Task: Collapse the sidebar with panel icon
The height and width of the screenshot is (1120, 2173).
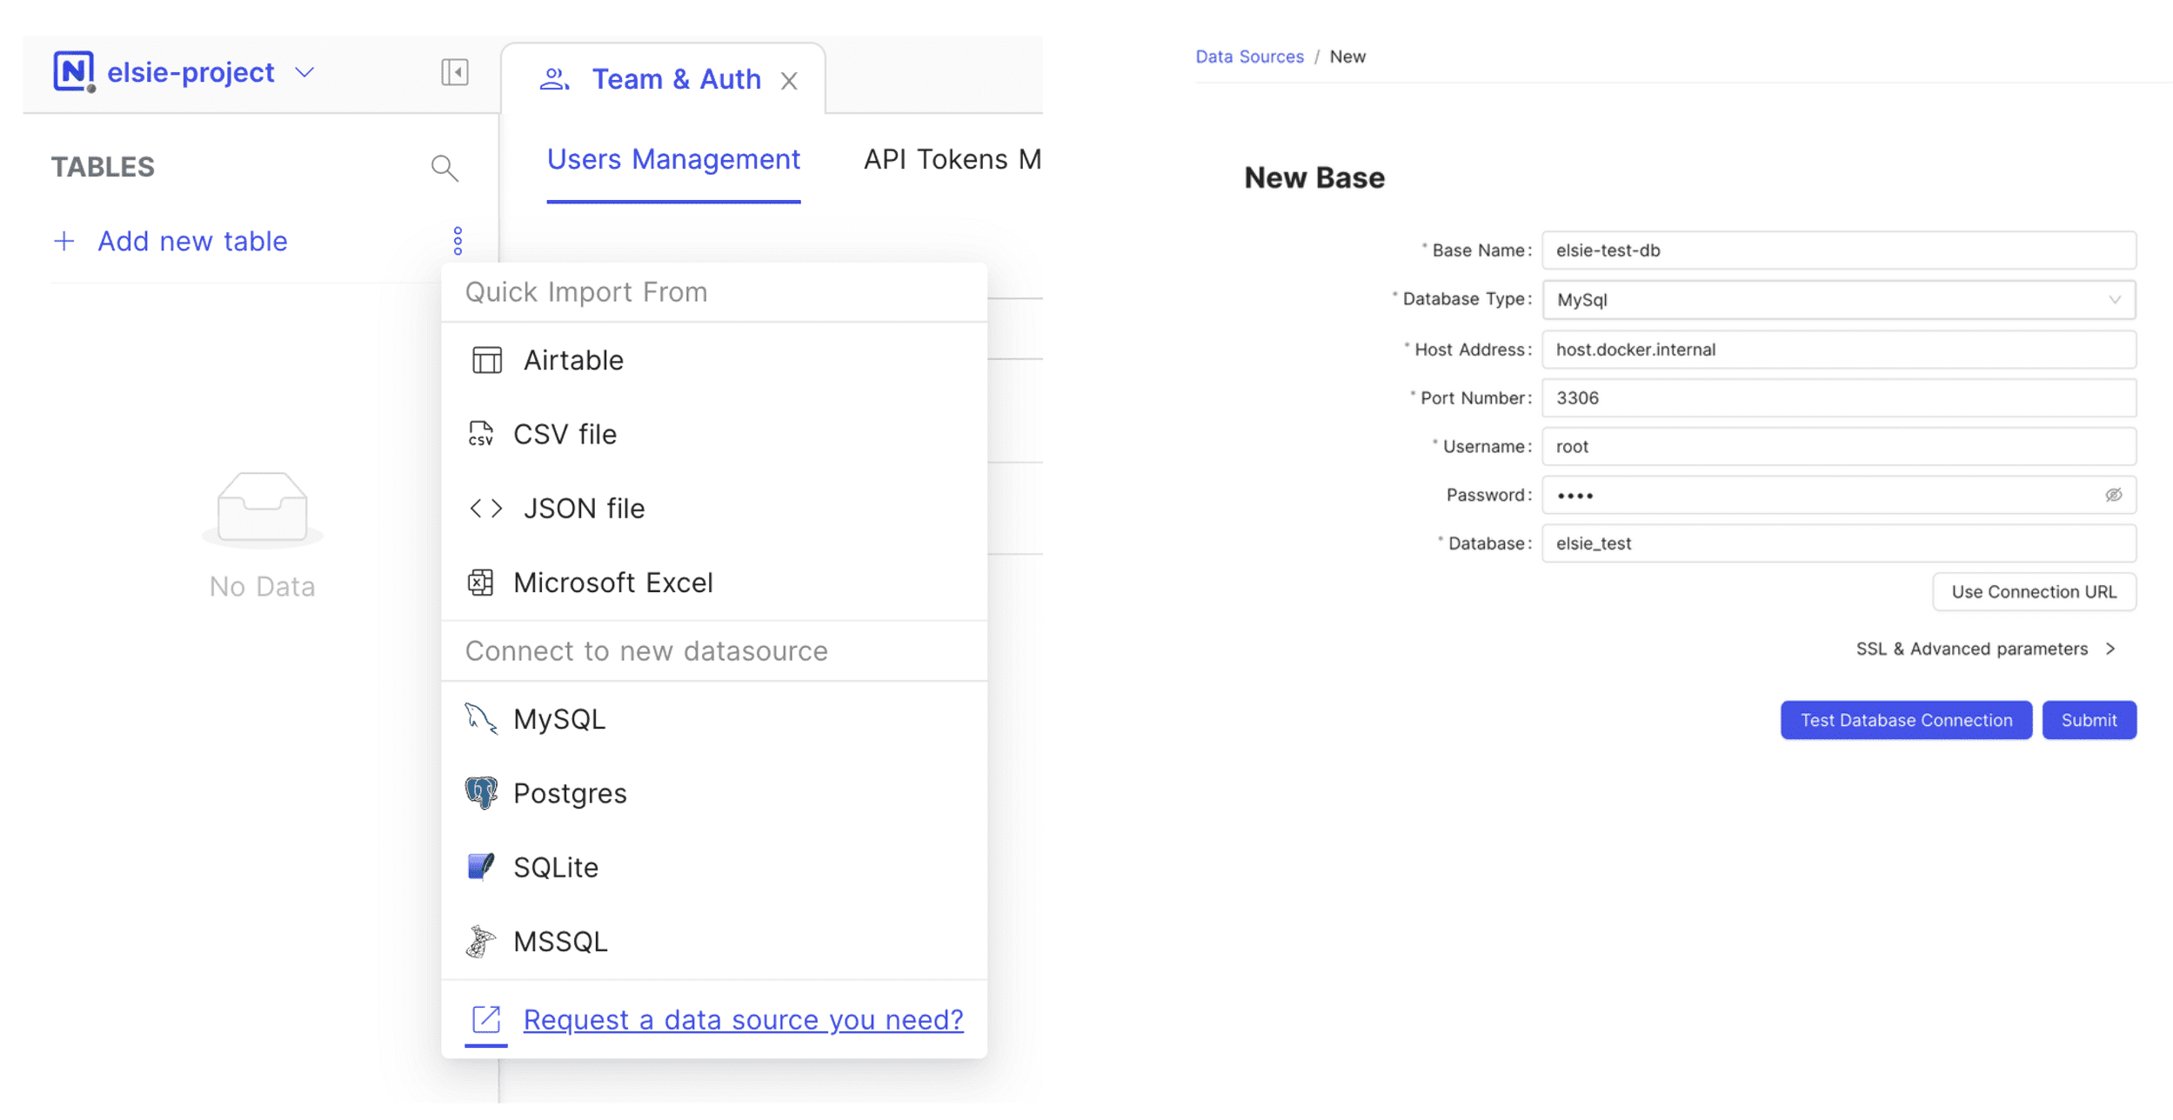Action: (454, 72)
